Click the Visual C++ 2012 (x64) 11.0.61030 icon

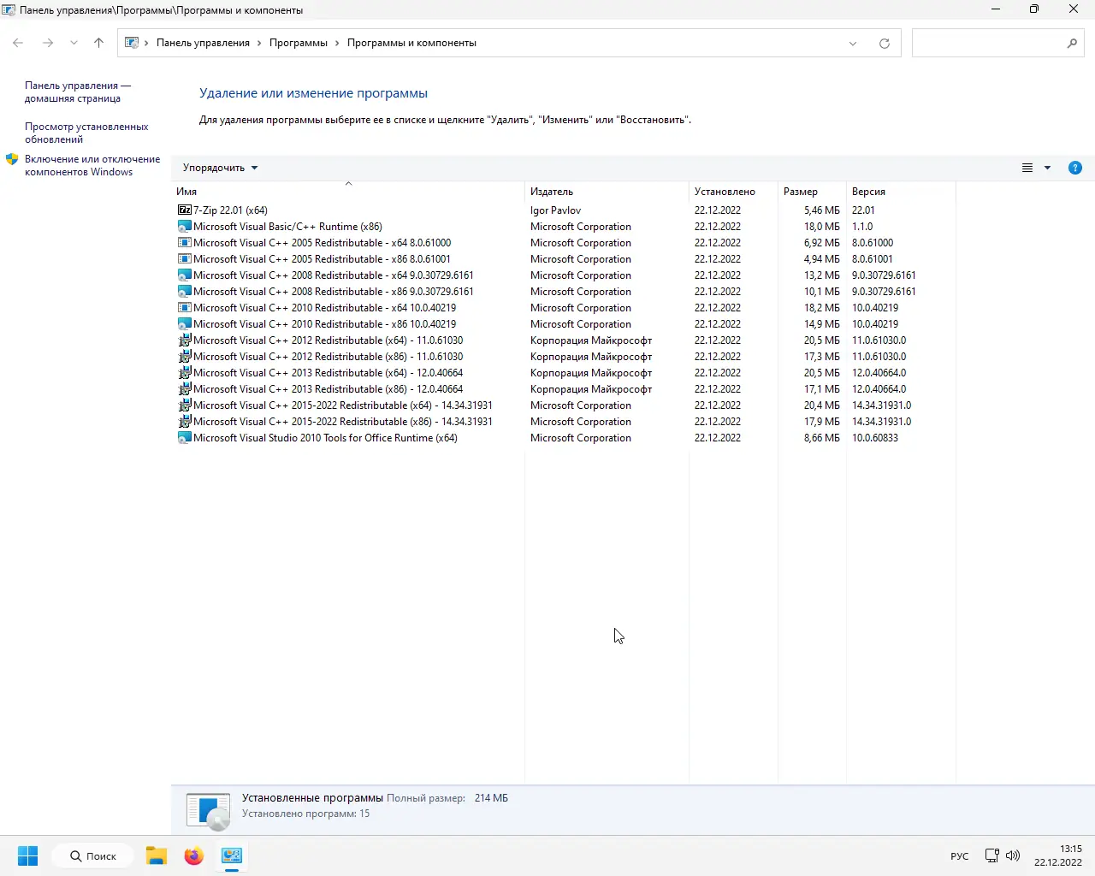point(184,340)
